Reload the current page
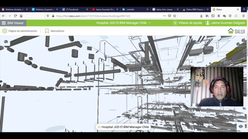 [x=15, y=16]
